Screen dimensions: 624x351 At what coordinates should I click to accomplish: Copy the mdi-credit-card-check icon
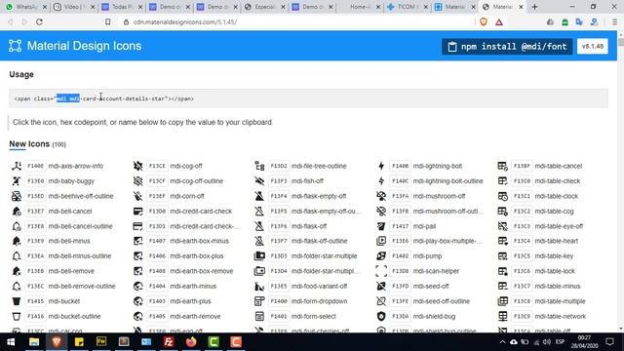click(138, 212)
